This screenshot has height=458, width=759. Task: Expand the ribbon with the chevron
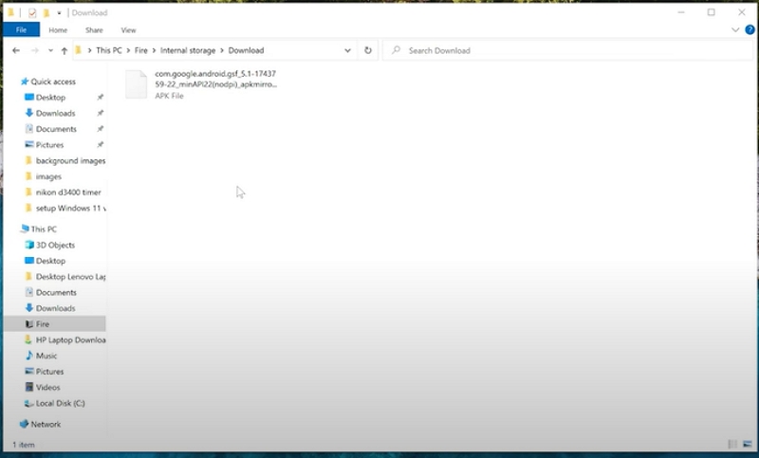[x=736, y=30]
